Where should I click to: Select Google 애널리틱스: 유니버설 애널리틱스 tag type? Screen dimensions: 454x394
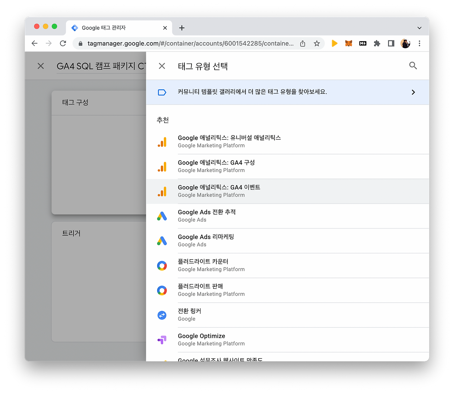[x=287, y=141]
